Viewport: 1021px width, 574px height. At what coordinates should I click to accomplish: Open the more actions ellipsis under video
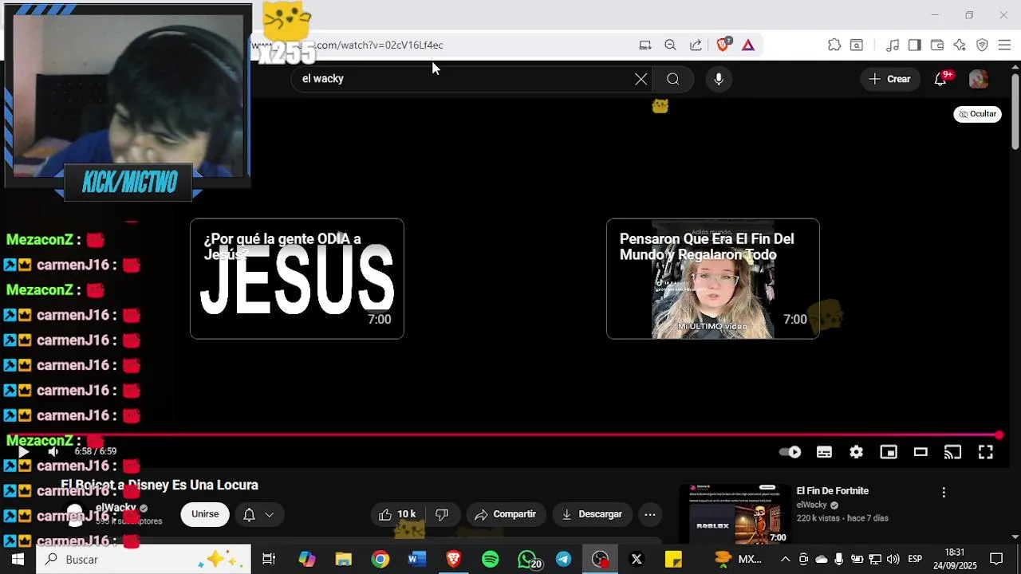650,514
